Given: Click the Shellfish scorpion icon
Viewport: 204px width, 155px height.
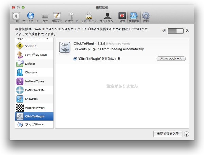Looking at the screenshot, I should [x=20, y=46].
